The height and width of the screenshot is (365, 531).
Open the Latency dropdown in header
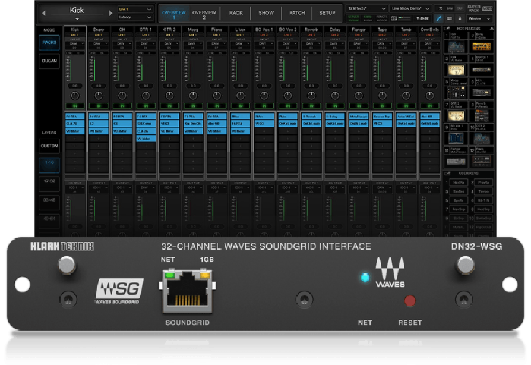coord(135,17)
